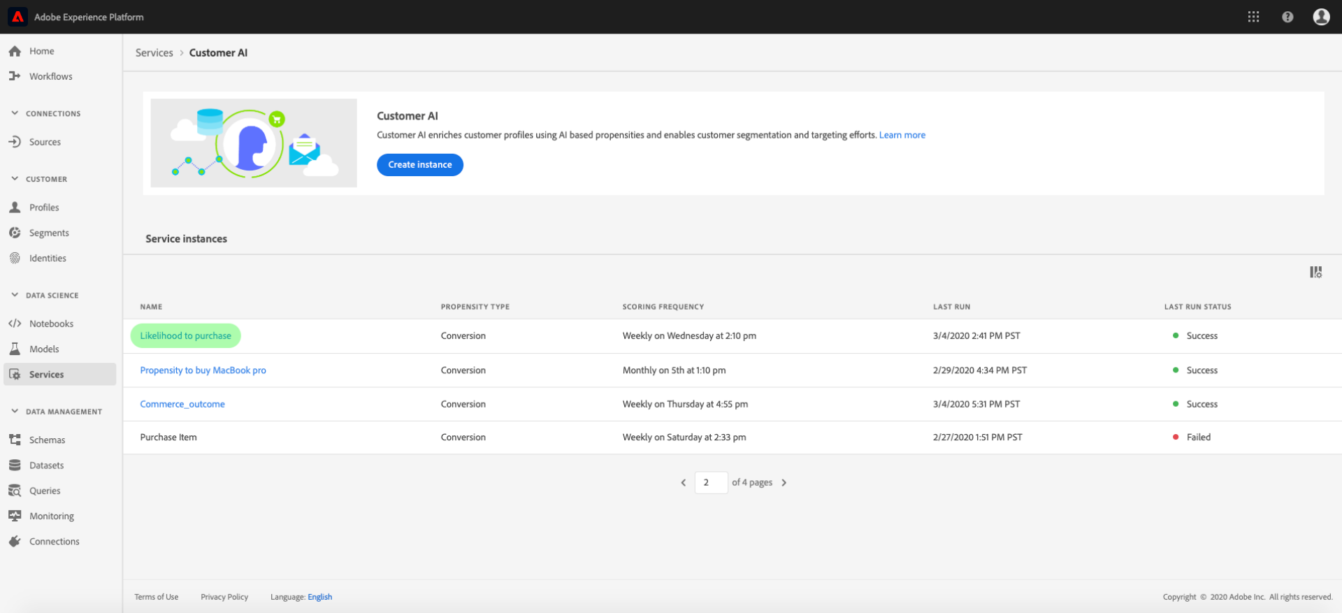Click the Segments pie icon
The width and height of the screenshot is (1342, 613).
click(x=15, y=233)
